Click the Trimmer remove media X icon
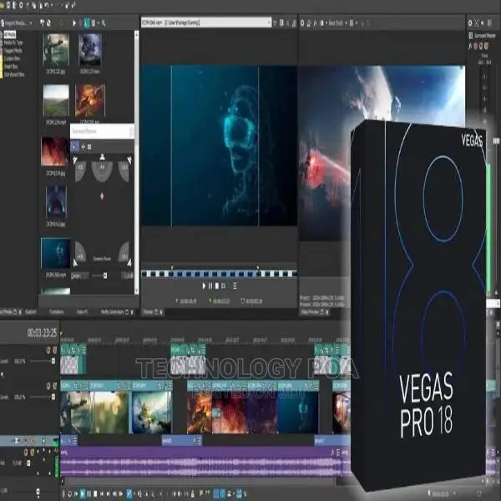The image size is (501, 501). (287, 23)
